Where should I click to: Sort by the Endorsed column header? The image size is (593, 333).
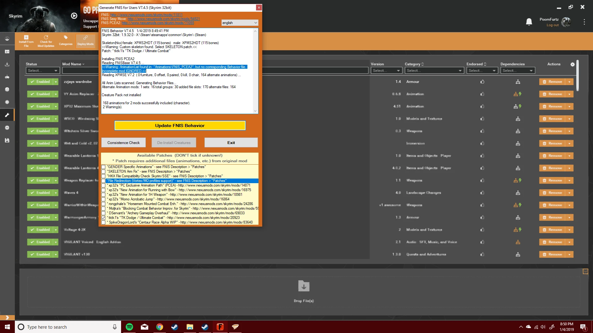pyautogui.click(x=476, y=64)
